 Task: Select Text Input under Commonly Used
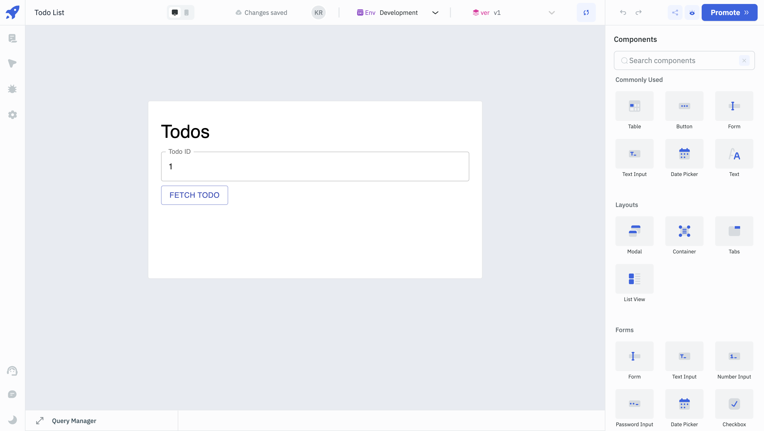pyautogui.click(x=634, y=158)
